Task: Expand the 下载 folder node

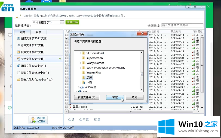Action: (x=81, y=82)
